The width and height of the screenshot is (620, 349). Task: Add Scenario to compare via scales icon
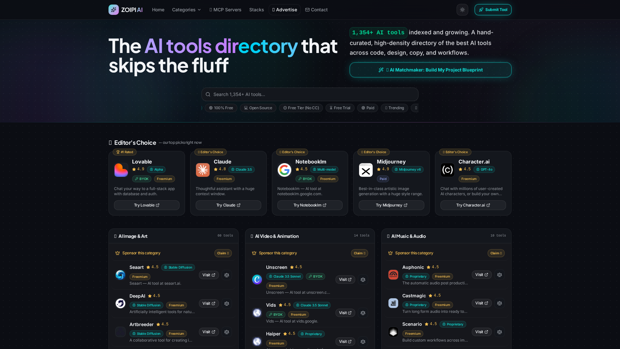[x=500, y=332]
